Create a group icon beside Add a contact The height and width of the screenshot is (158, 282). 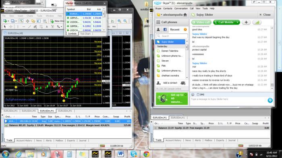click(x=183, y=83)
